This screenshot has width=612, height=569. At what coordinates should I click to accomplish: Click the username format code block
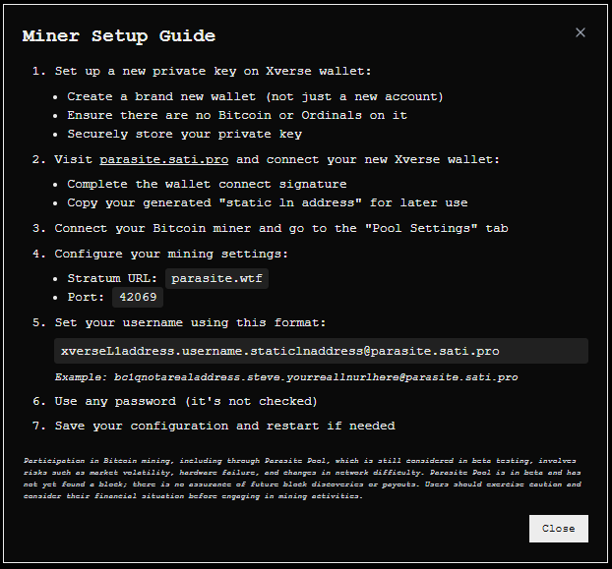[321, 351]
